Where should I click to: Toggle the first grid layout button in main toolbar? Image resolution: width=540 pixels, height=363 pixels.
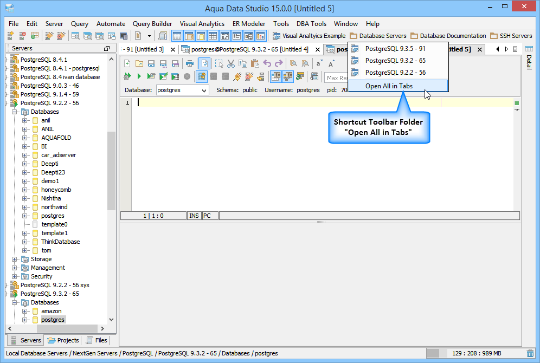(177, 36)
